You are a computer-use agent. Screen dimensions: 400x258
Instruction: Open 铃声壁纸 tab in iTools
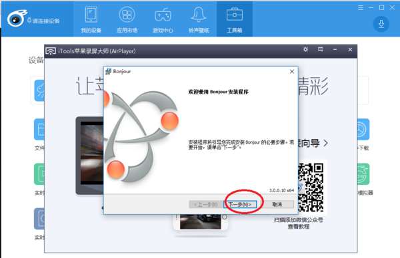[x=199, y=19]
